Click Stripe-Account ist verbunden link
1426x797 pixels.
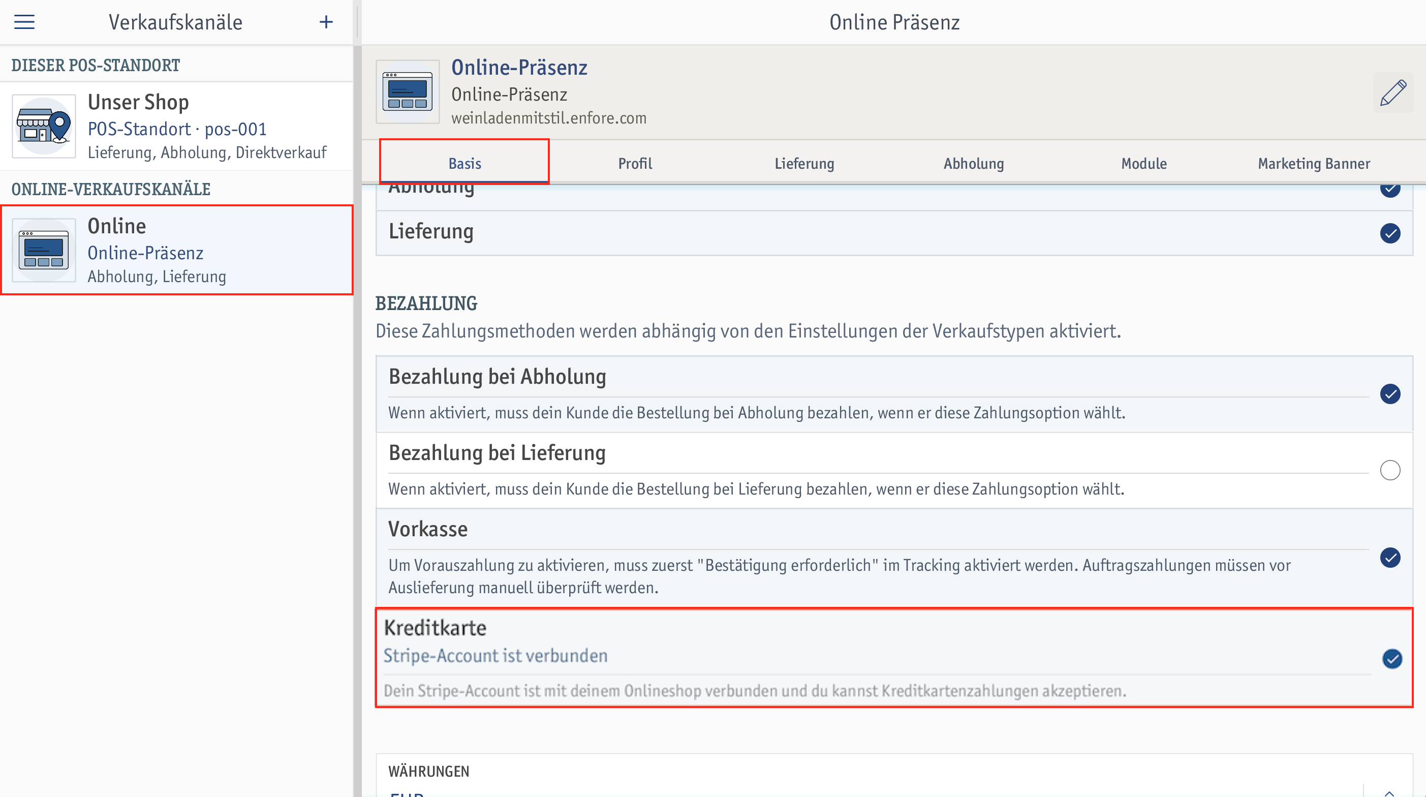coord(495,656)
